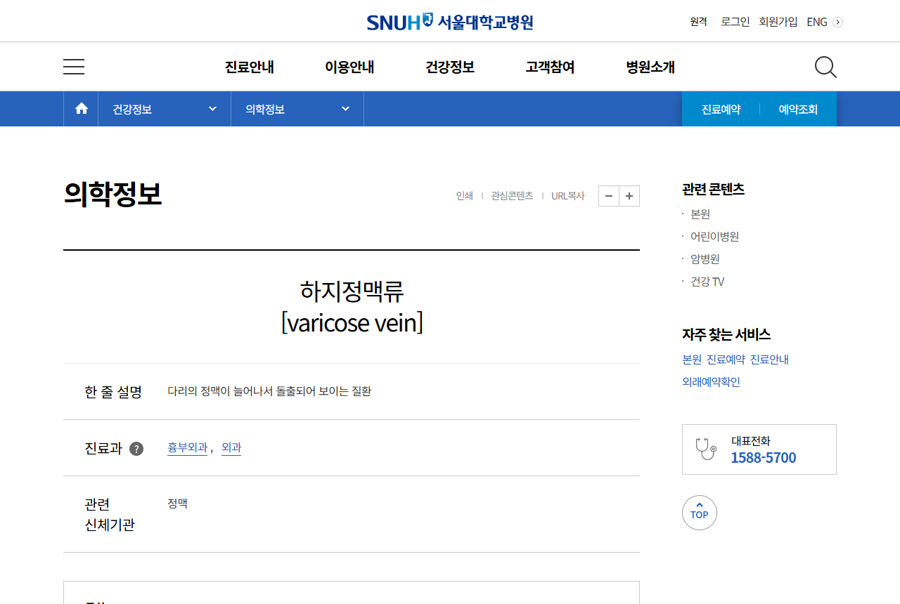Click the 회원가입 link

(x=778, y=22)
